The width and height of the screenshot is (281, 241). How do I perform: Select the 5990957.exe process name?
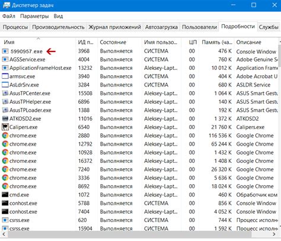[x=27, y=52]
